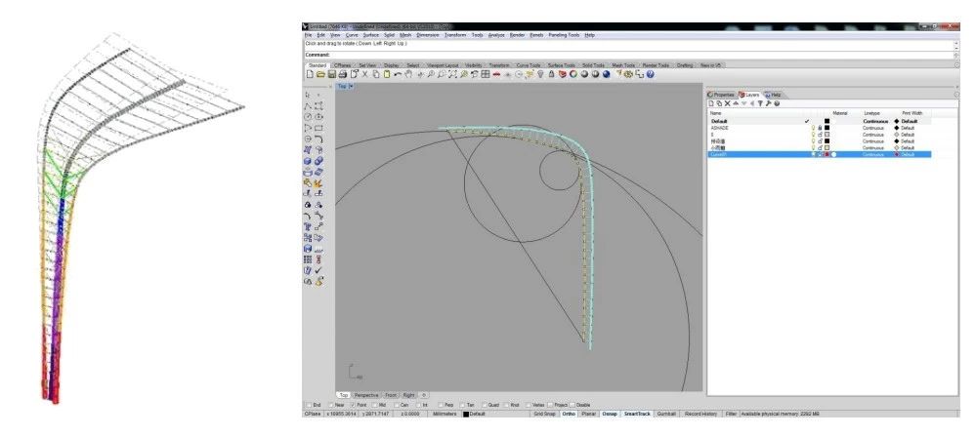This screenshot has height=437, width=975.
Task: Click the Layers tools hammer icon
Action: [x=769, y=103]
